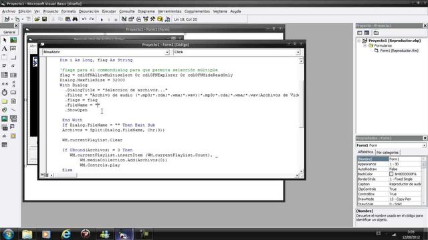Open the Click procedure dropdown
Viewport: 428px width, 240px height.
click(298, 52)
